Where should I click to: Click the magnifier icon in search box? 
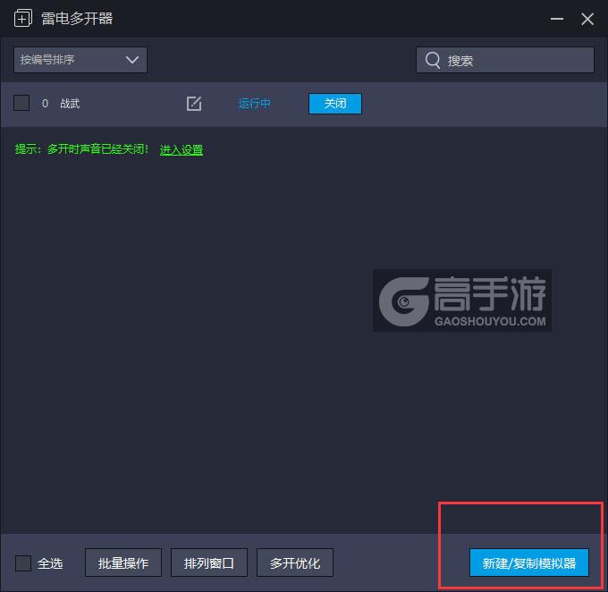click(433, 60)
